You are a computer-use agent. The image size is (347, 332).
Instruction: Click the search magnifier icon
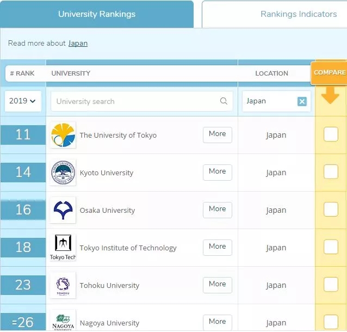tap(224, 101)
